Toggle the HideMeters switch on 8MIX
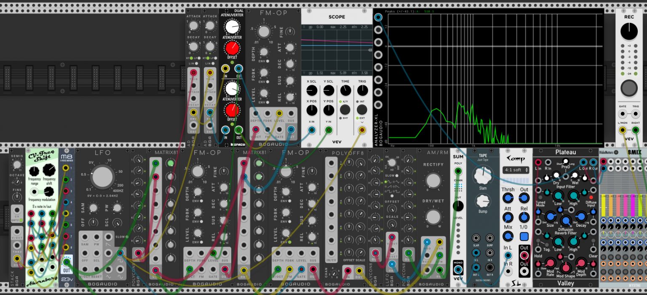This screenshot has height=295, width=647. pyautogui.click(x=616, y=152)
